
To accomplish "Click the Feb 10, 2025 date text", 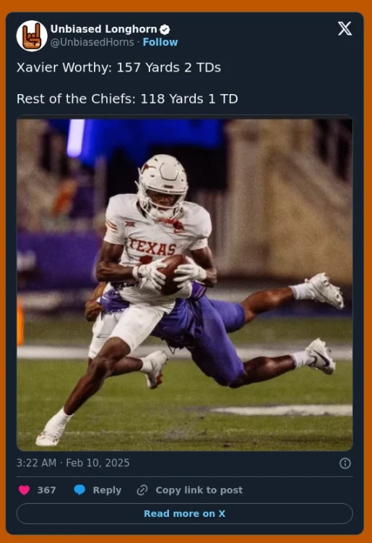I will tap(98, 463).
